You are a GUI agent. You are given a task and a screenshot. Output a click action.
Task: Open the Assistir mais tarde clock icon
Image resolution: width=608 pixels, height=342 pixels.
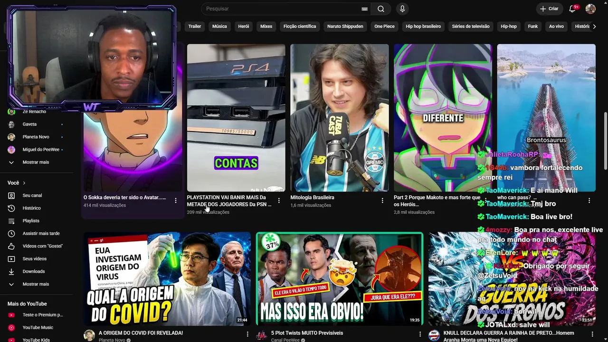[x=11, y=234]
